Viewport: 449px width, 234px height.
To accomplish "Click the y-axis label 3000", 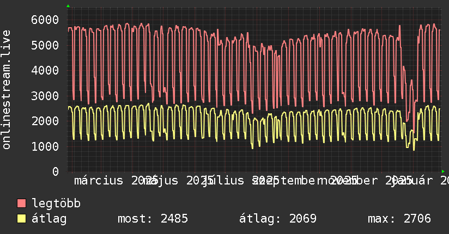I will click(45, 96).
